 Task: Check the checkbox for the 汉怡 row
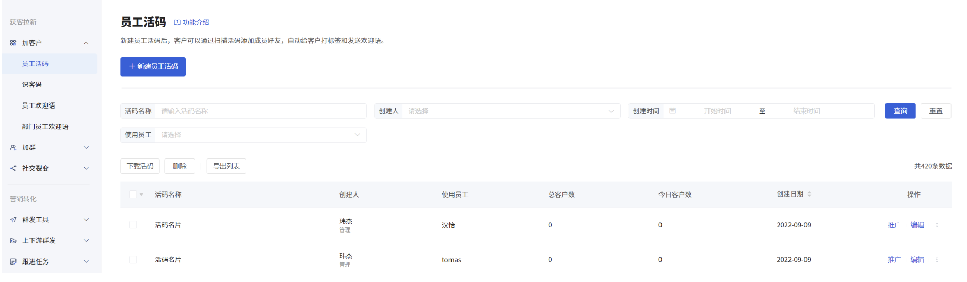click(x=133, y=225)
